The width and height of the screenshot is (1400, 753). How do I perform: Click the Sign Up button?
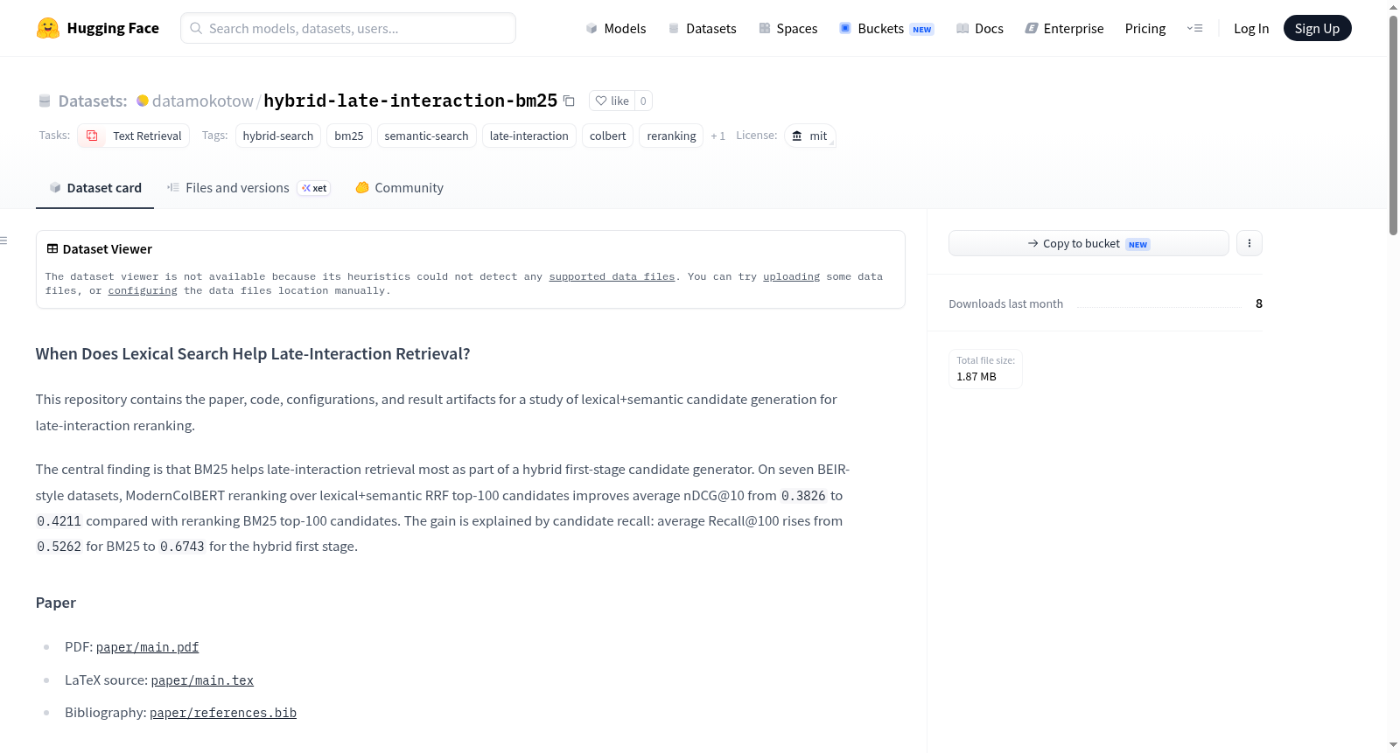pyautogui.click(x=1317, y=28)
